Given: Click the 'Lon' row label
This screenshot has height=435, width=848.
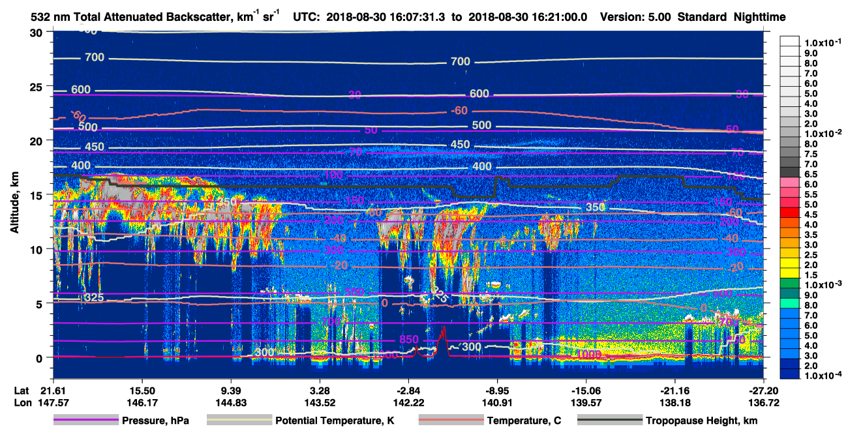Looking at the screenshot, I should (22, 402).
